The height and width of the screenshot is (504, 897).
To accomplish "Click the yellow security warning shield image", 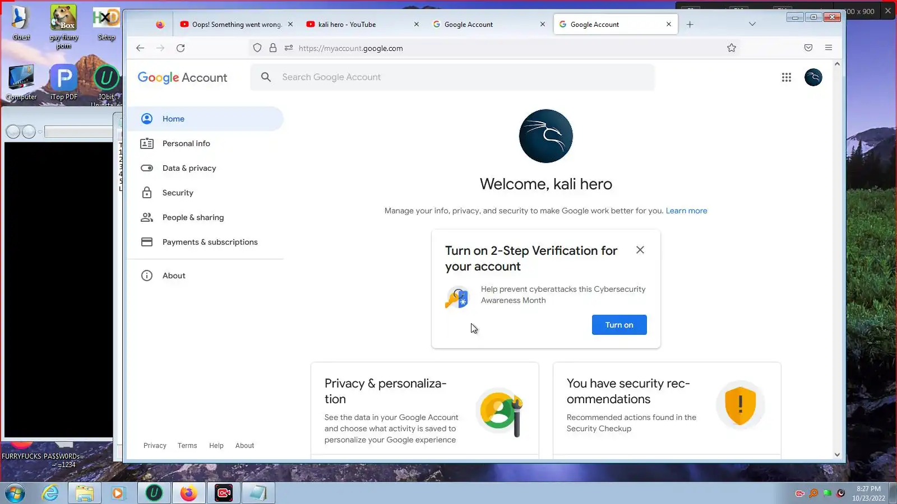I will [x=740, y=405].
